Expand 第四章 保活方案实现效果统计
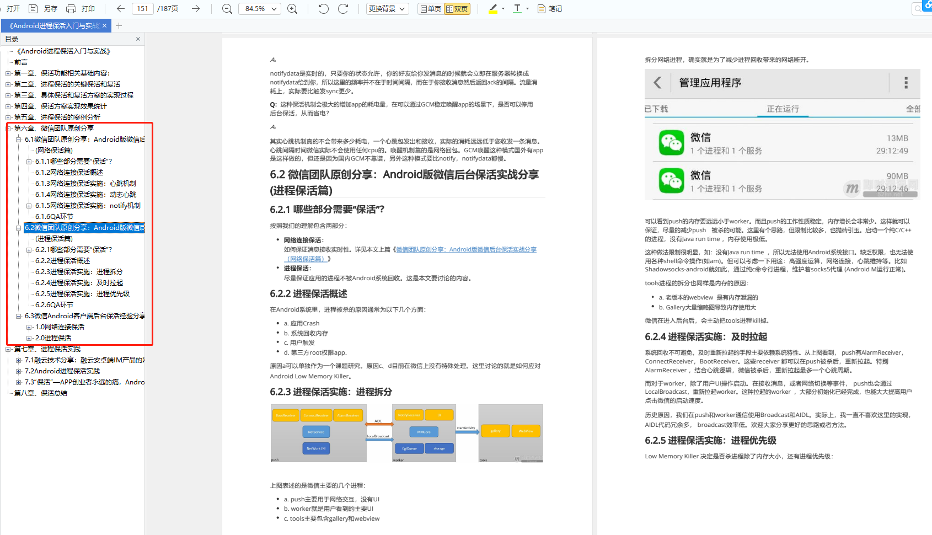The image size is (932, 535). (x=8, y=106)
